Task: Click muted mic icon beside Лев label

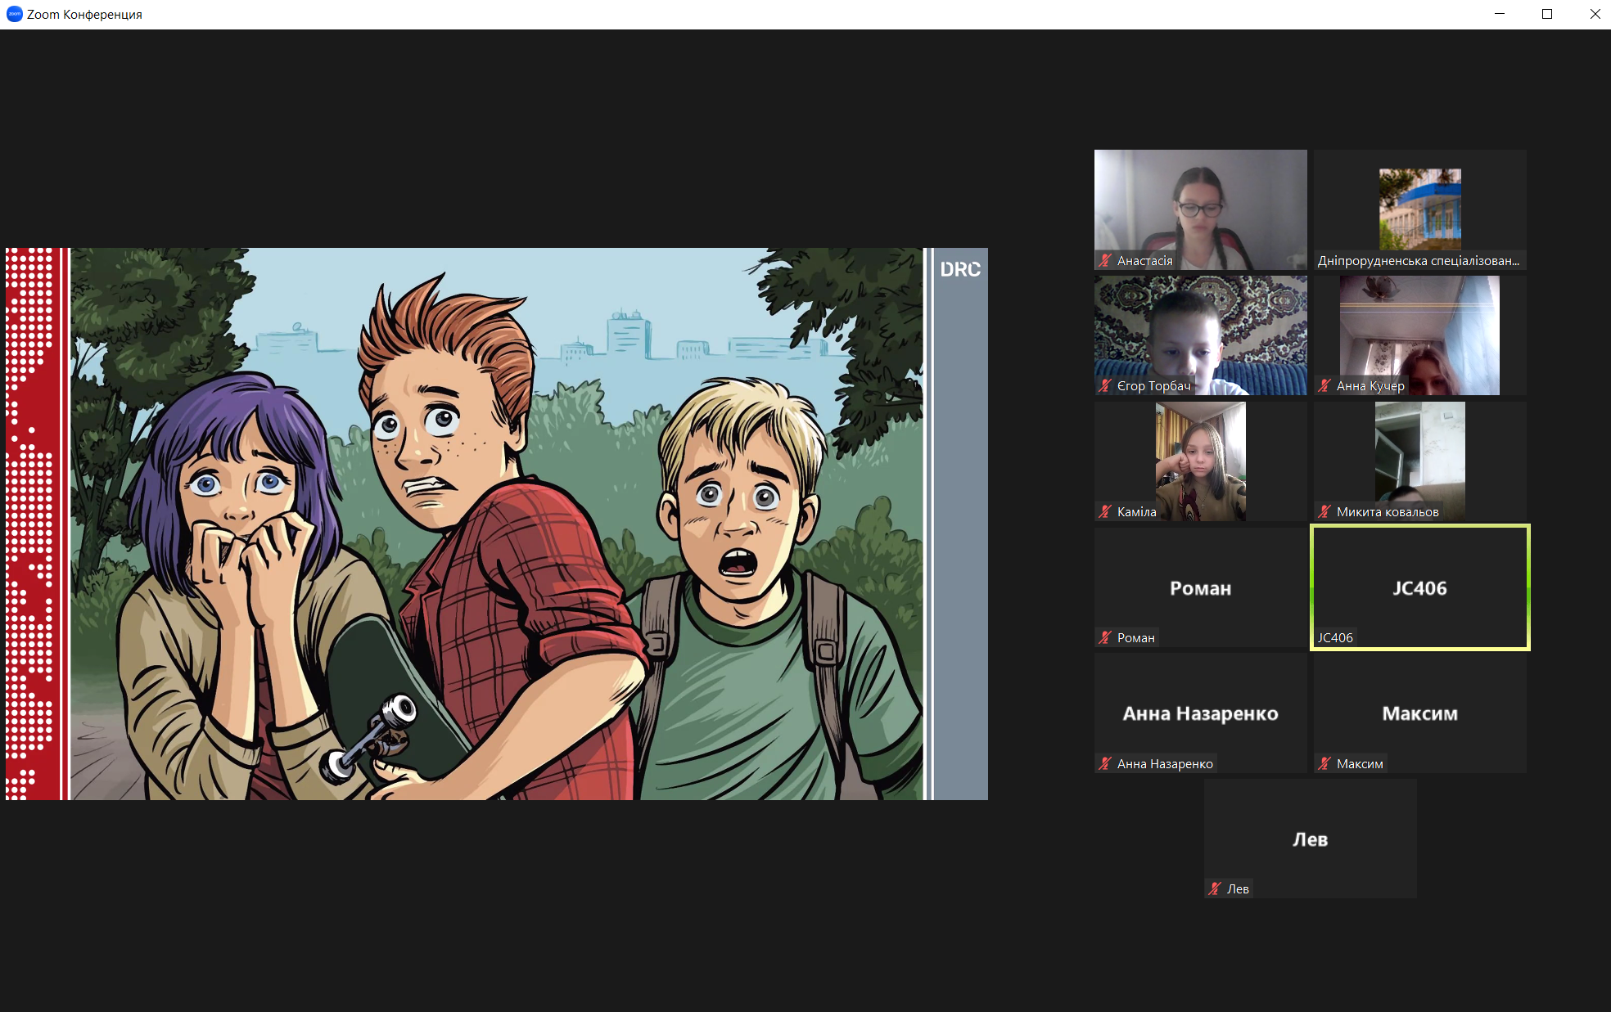Action: click(1215, 889)
